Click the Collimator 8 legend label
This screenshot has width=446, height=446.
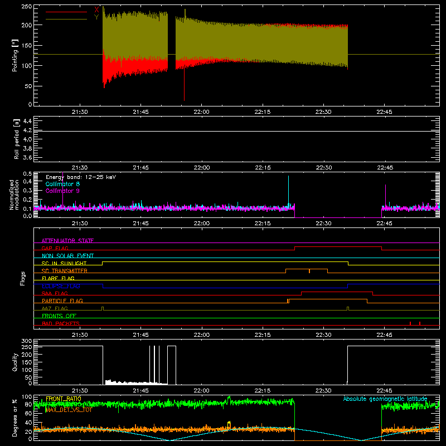(x=62, y=184)
